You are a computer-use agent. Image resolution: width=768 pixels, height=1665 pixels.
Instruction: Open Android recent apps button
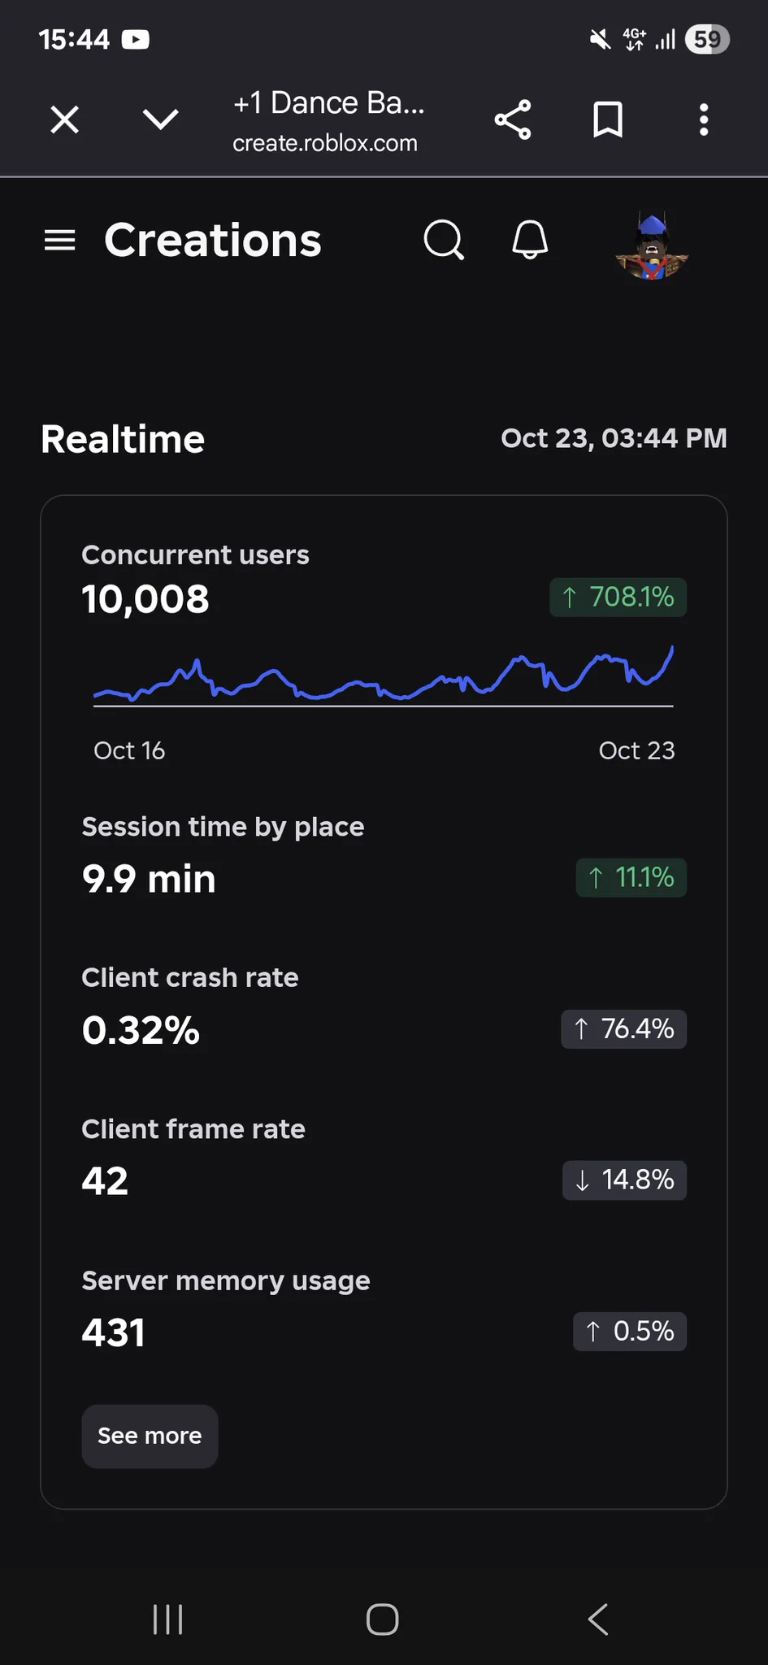pos(167,1619)
